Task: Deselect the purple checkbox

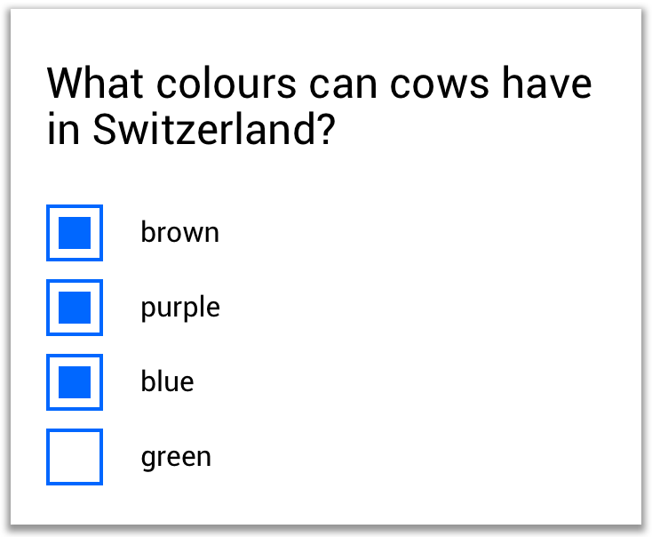Action: tap(75, 308)
